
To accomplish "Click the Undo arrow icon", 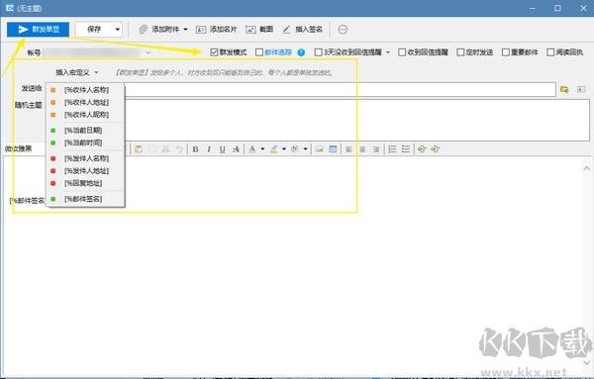I will (179, 149).
